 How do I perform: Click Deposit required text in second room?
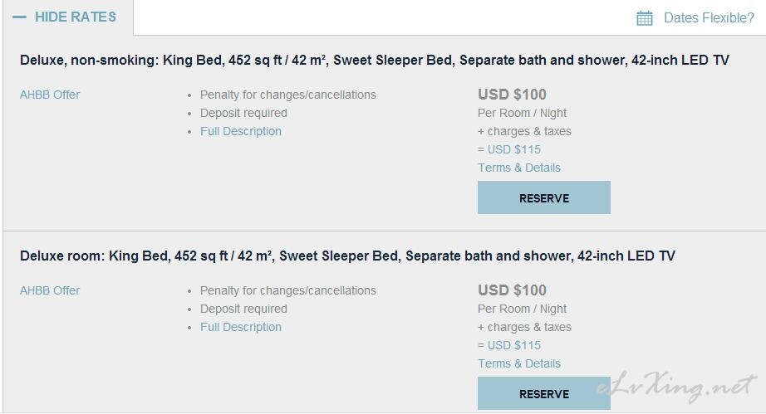(x=243, y=309)
